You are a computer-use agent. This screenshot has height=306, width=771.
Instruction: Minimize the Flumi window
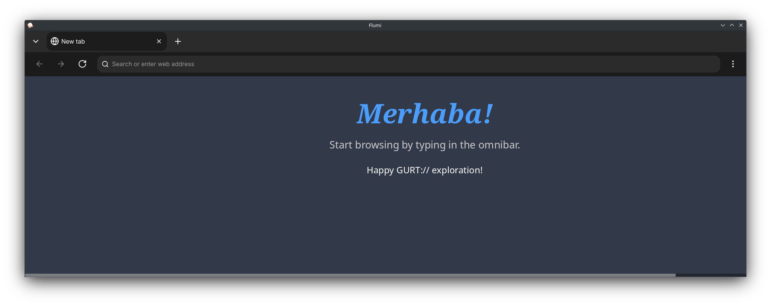(x=722, y=25)
